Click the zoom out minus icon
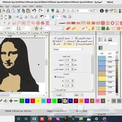This screenshot has width=122, height=122. (x=16, y=101)
